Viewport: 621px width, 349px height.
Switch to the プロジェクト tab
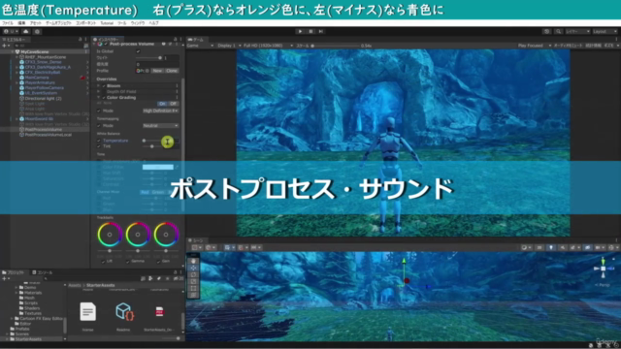coord(16,272)
